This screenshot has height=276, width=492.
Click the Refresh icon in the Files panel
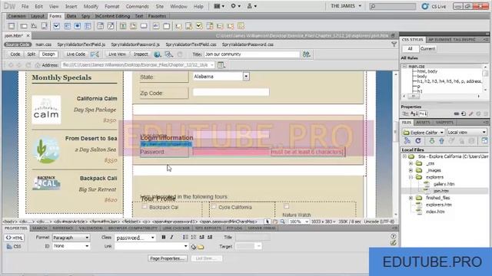(x=418, y=141)
